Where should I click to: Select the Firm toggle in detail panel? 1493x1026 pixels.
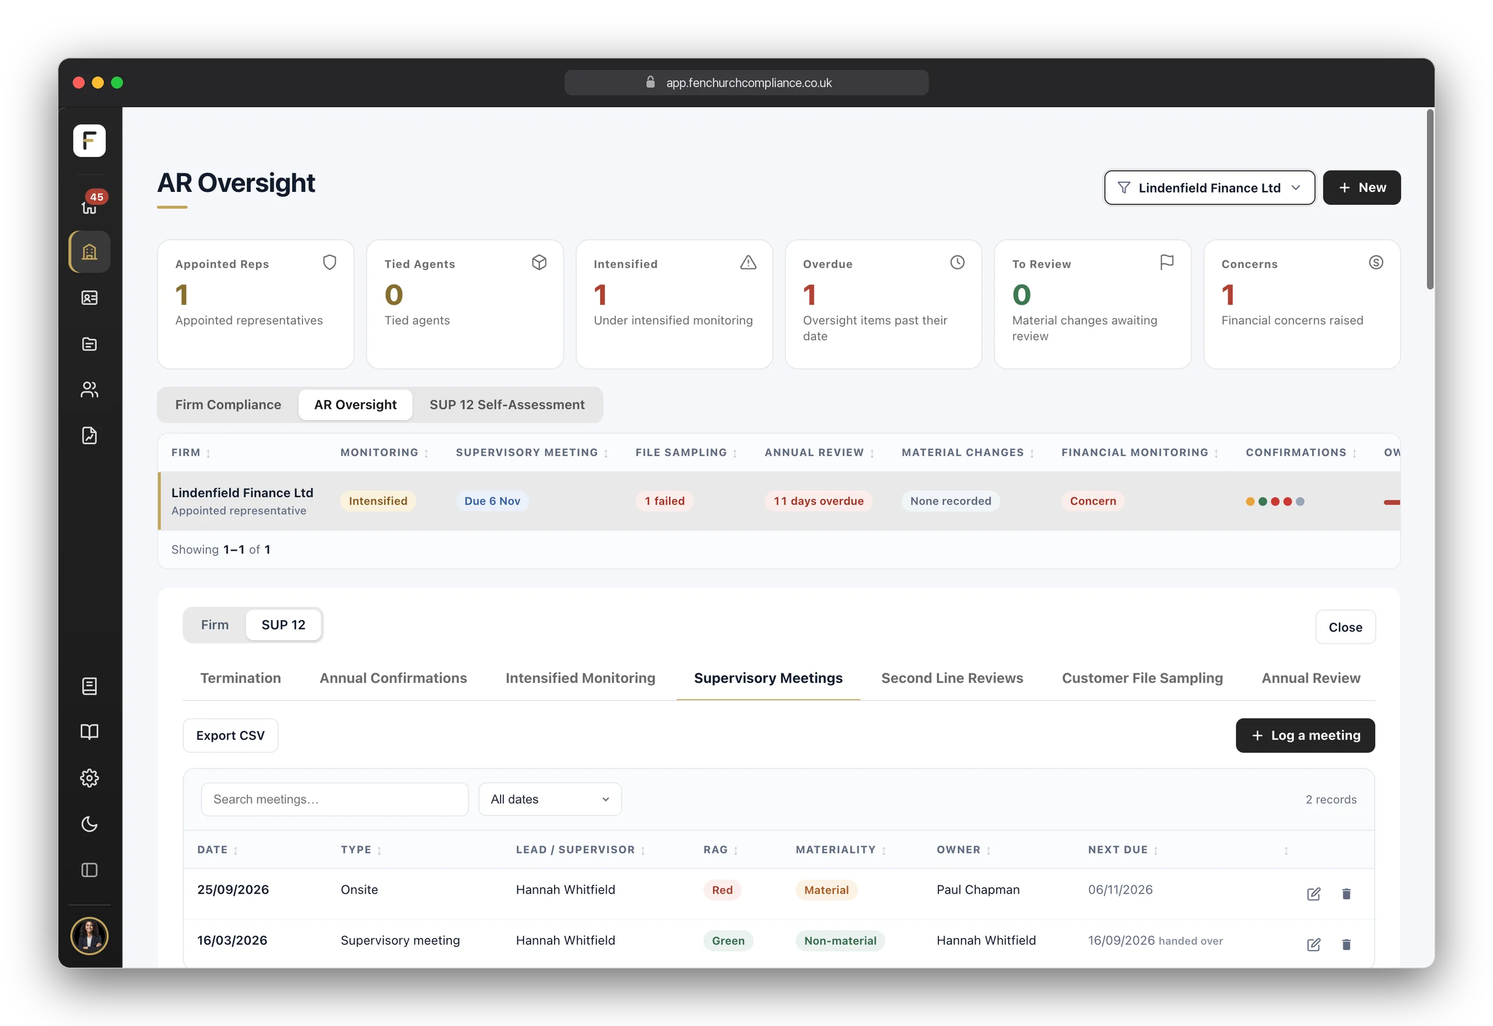pyautogui.click(x=215, y=625)
